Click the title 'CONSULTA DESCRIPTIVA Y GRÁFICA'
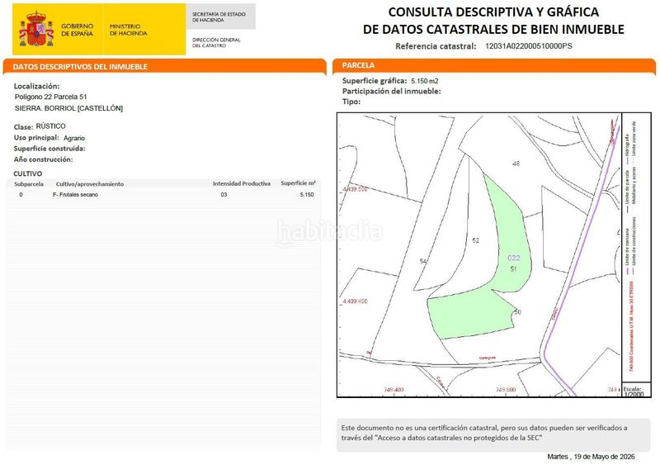 (x=493, y=12)
